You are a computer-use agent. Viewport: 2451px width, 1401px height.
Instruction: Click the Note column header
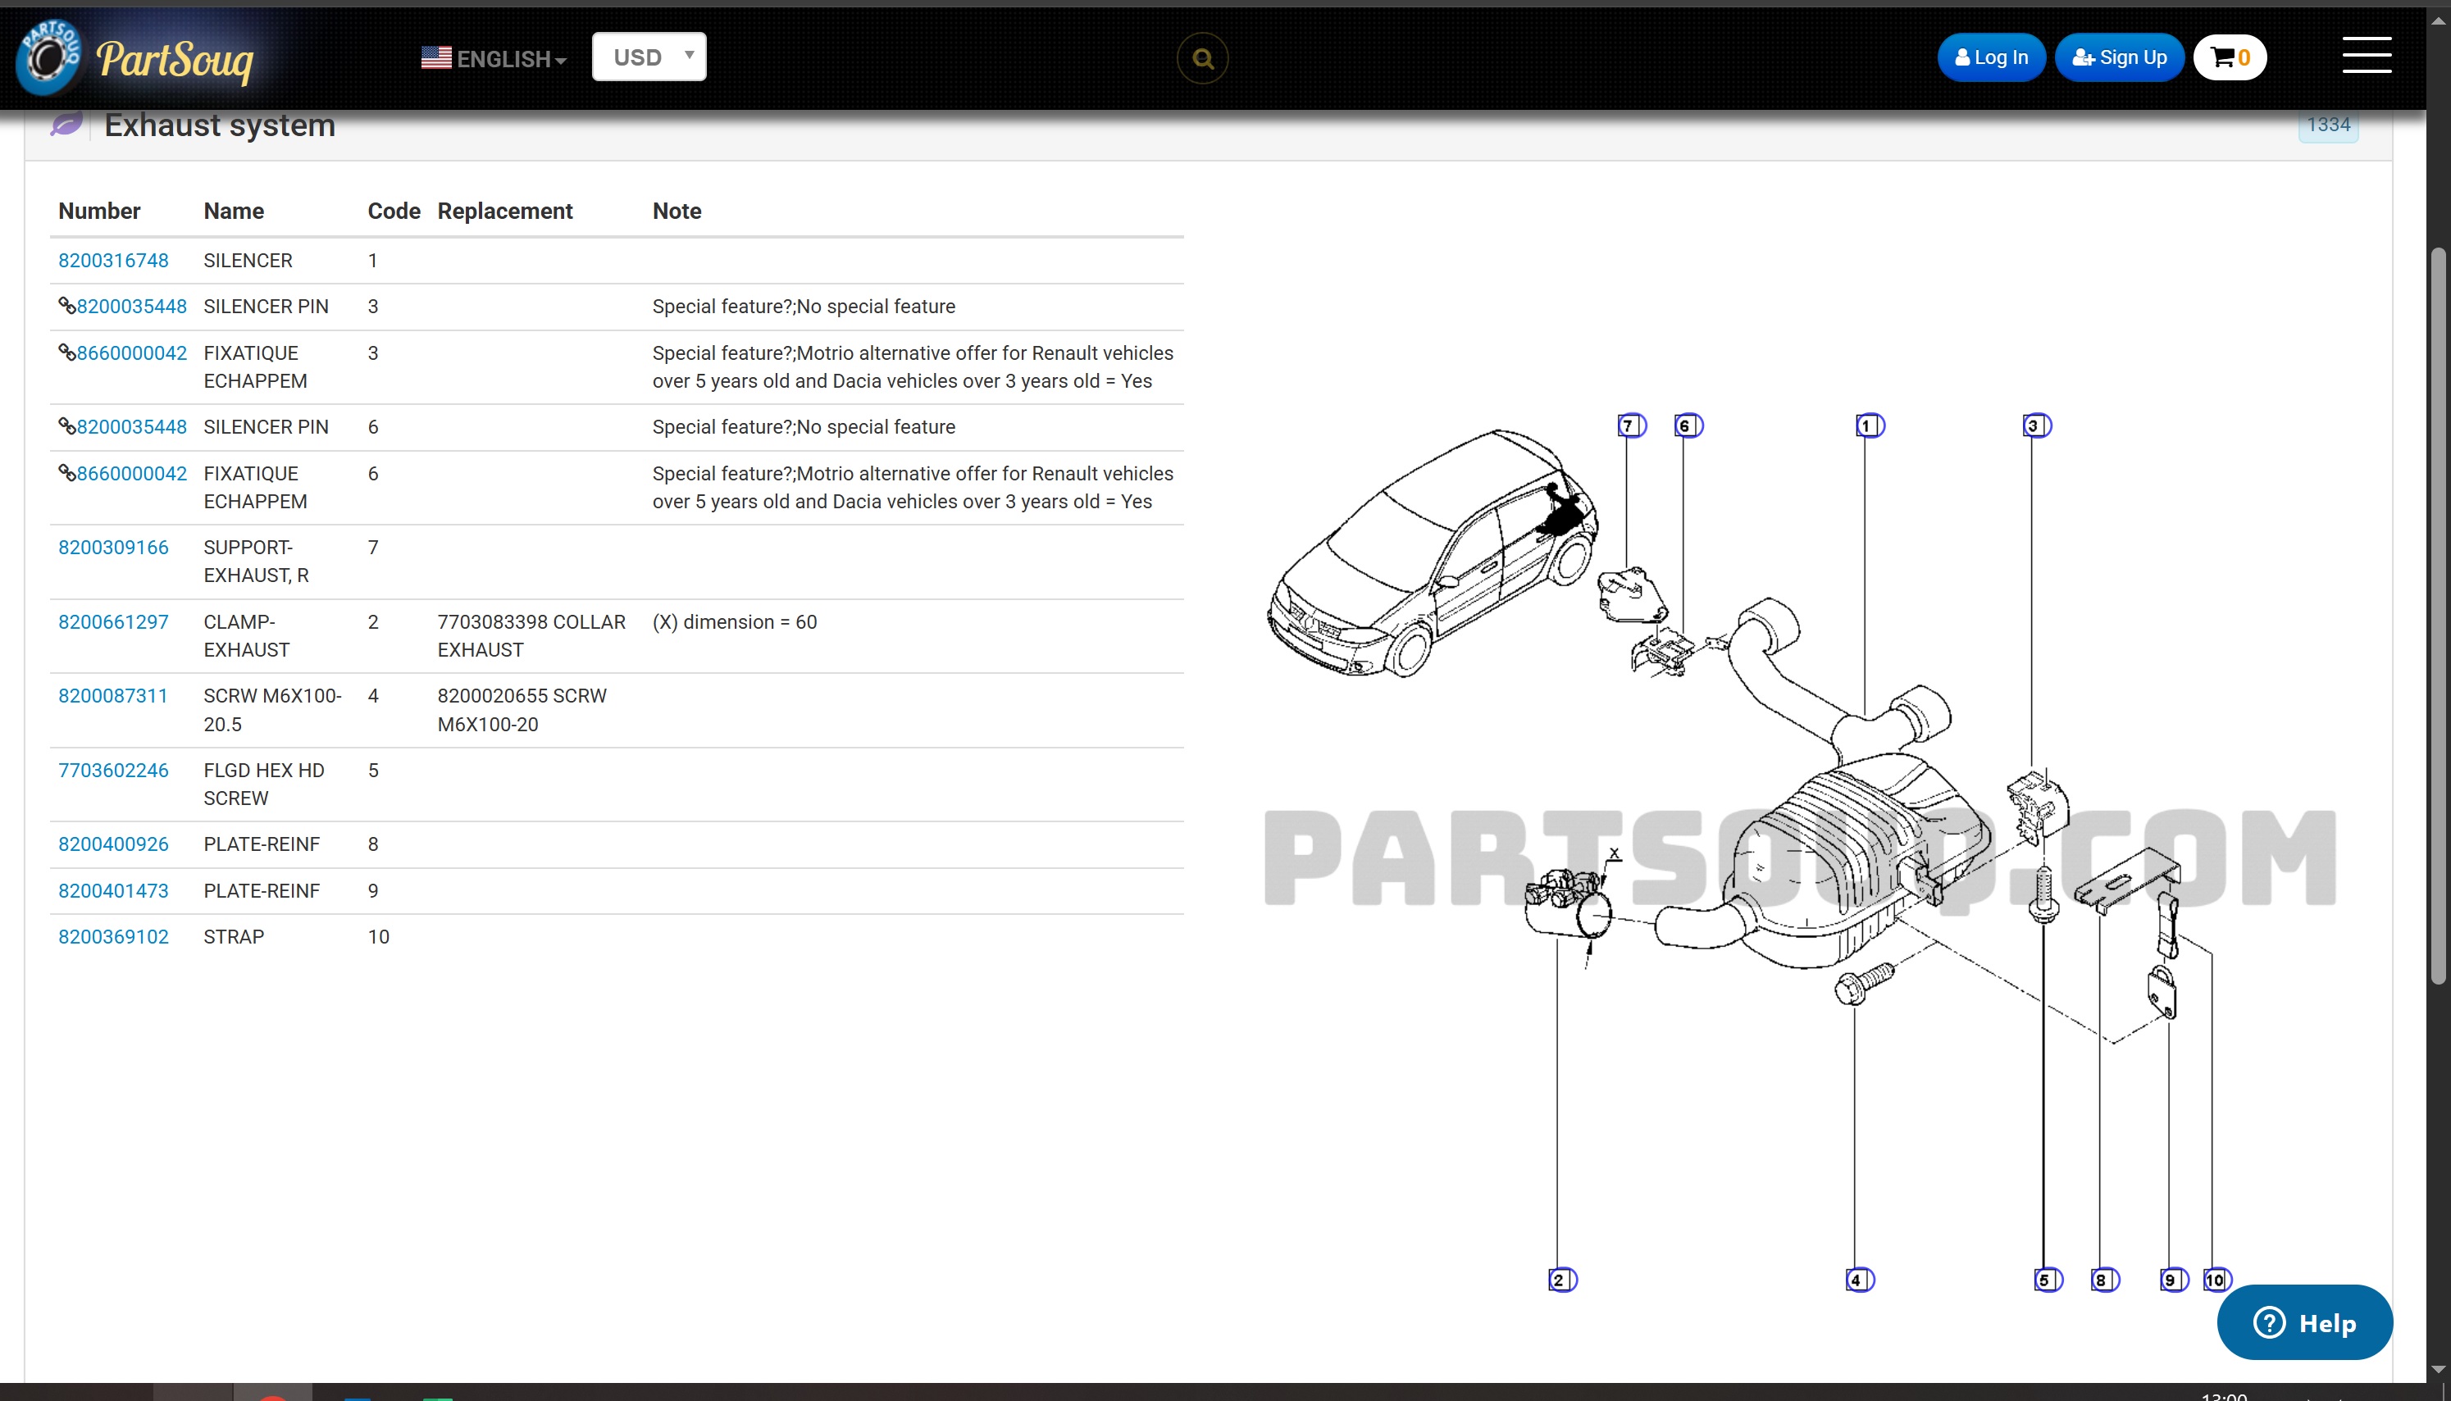(x=677, y=212)
